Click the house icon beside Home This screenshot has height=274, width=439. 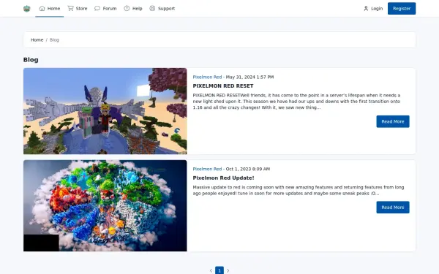(42, 8)
